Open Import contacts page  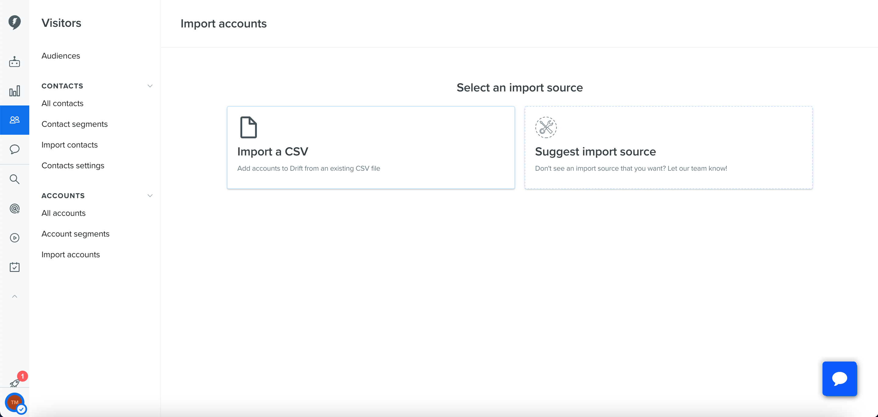click(x=70, y=145)
